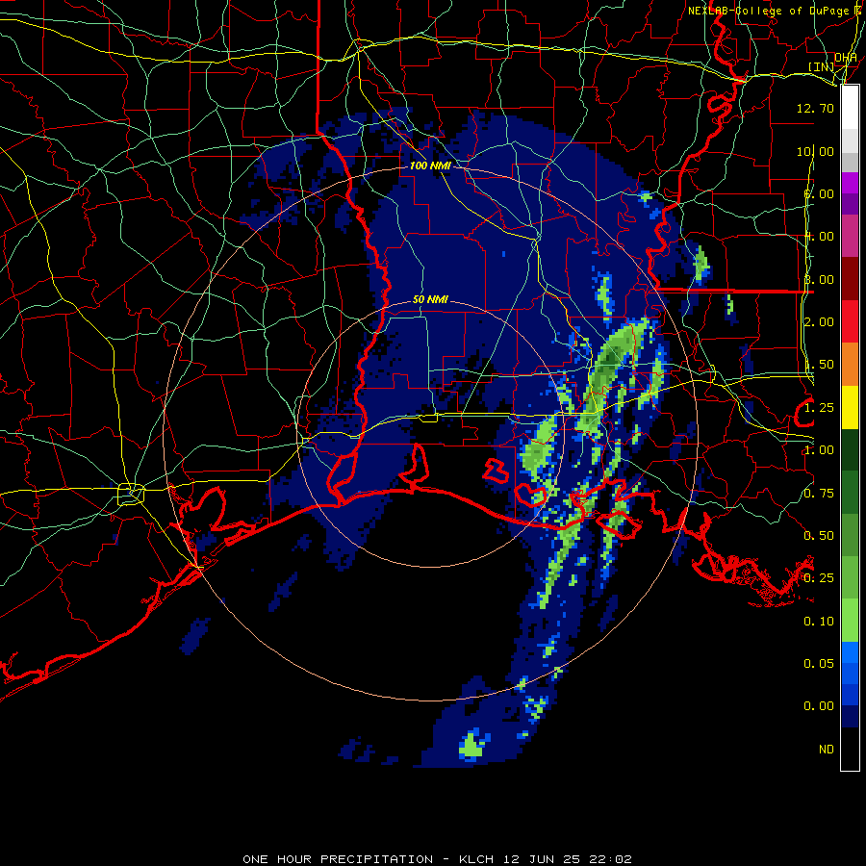Click the "100 NMI" range ring label
This screenshot has width=866, height=866.
coord(430,166)
